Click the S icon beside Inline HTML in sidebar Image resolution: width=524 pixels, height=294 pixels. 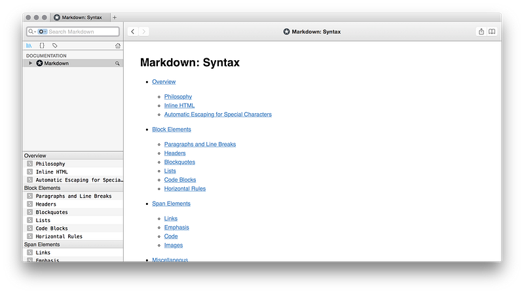(x=29, y=172)
